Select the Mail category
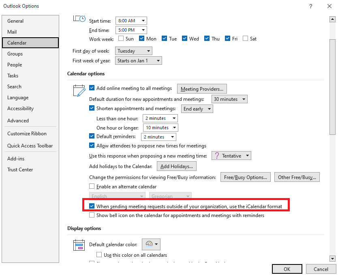Screen dimensions: 338x275 pyautogui.click(x=30, y=32)
